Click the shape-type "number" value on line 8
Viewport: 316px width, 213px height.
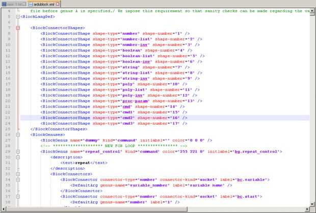tap(130, 34)
